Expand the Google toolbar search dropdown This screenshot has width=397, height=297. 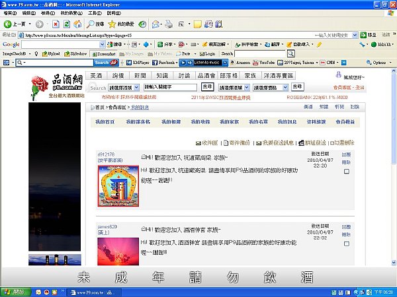102,44
